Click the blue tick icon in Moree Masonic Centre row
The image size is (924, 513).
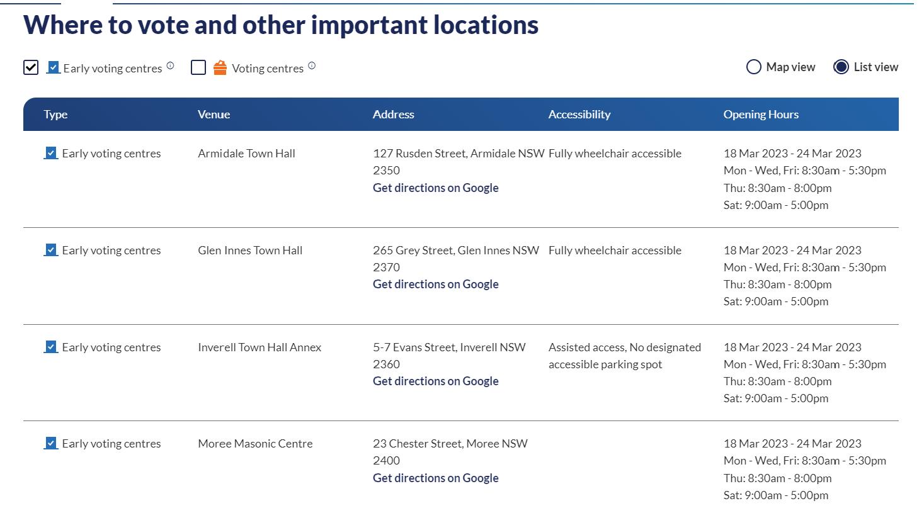[x=51, y=443]
